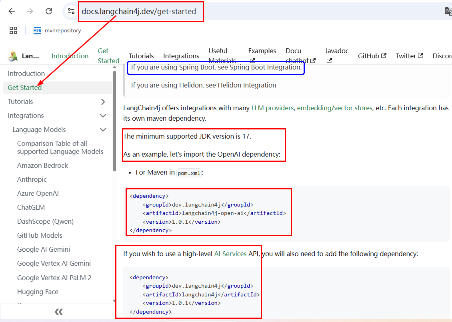
Task: Open Twitter link in navbar
Action: [x=409, y=56]
